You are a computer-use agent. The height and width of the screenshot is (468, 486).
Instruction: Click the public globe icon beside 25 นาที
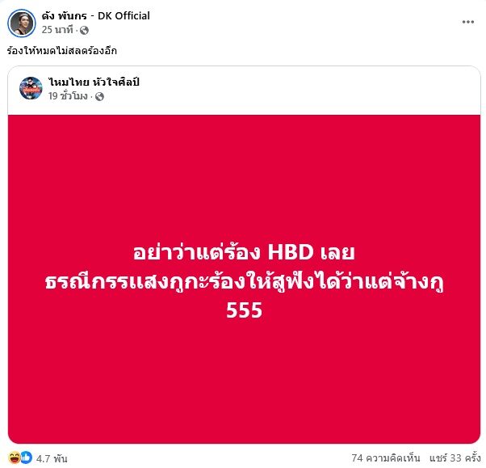coord(84,30)
